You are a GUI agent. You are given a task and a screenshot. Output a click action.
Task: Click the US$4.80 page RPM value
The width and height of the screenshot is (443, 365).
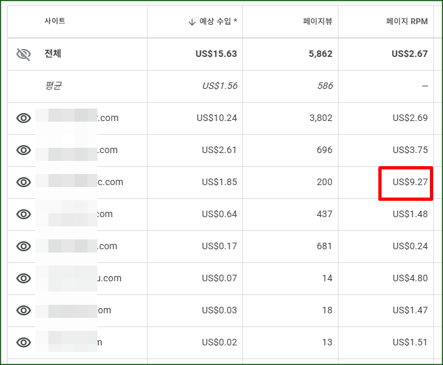[410, 279]
